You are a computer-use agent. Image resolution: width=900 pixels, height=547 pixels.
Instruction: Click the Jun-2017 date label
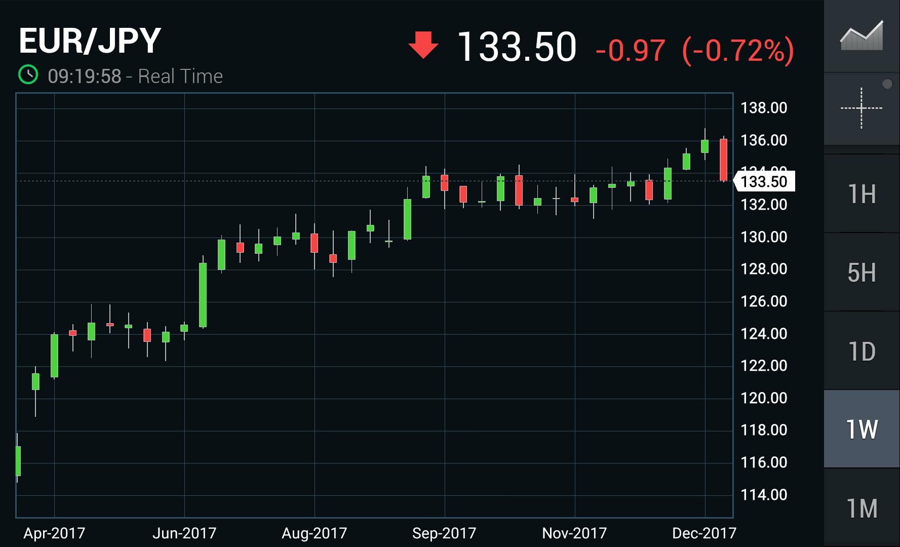pyautogui.click(x=184, y=533)
